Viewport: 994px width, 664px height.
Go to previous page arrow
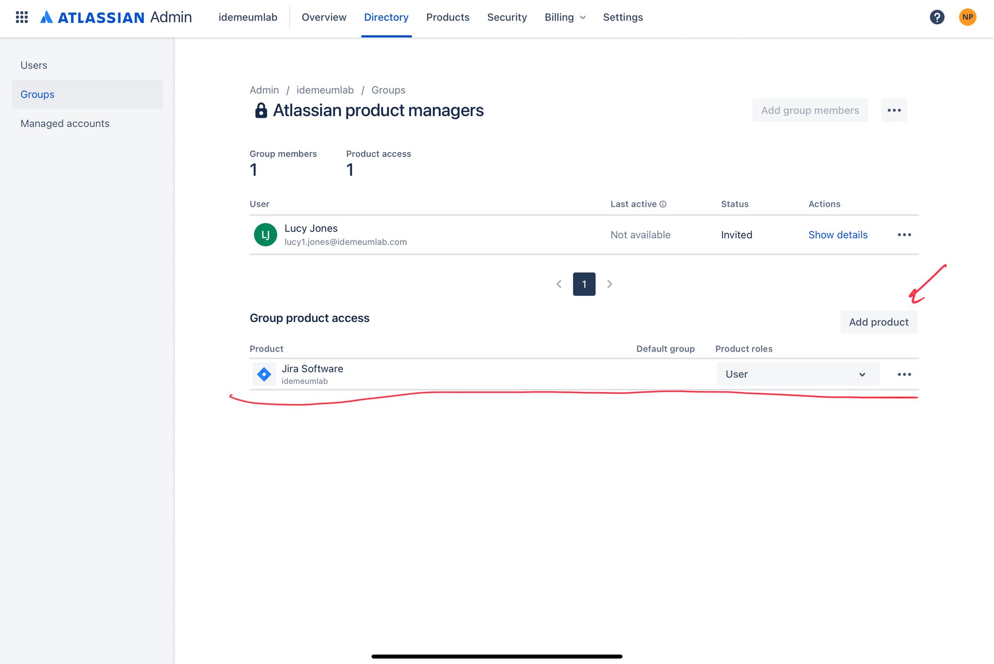(559, 284)
